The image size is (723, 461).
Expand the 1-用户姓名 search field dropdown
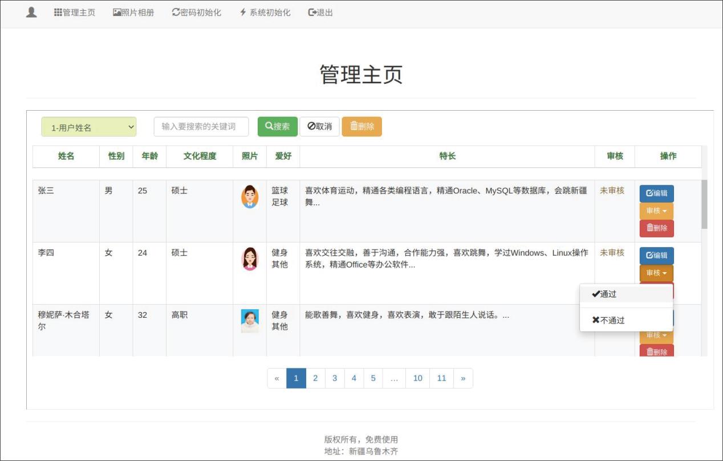[89, 127]
